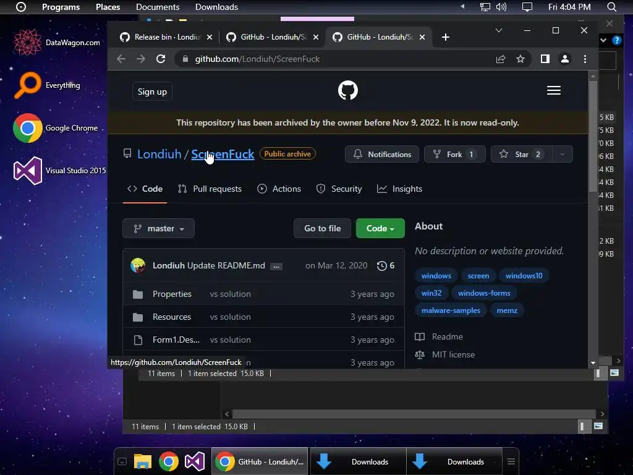Reload the GitHub page

tap(161, 59)
